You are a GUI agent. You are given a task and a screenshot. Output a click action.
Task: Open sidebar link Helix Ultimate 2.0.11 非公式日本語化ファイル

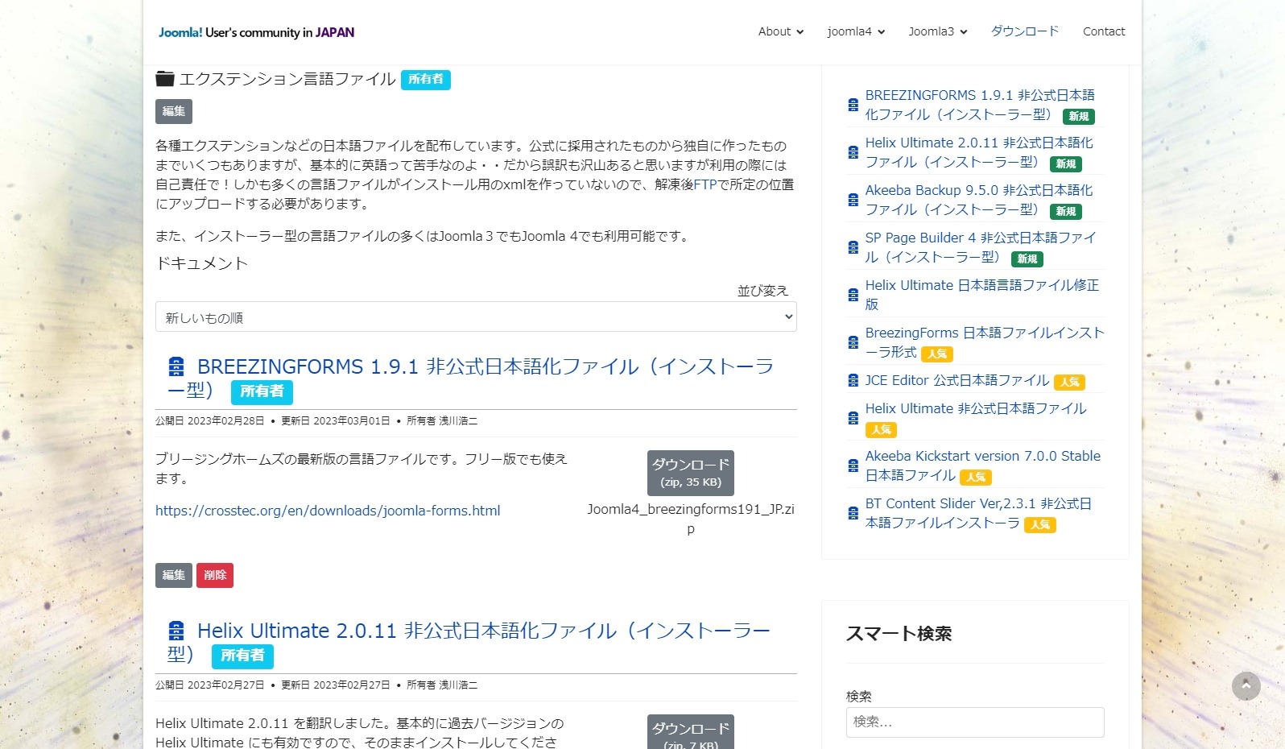(x=979, y=152)
